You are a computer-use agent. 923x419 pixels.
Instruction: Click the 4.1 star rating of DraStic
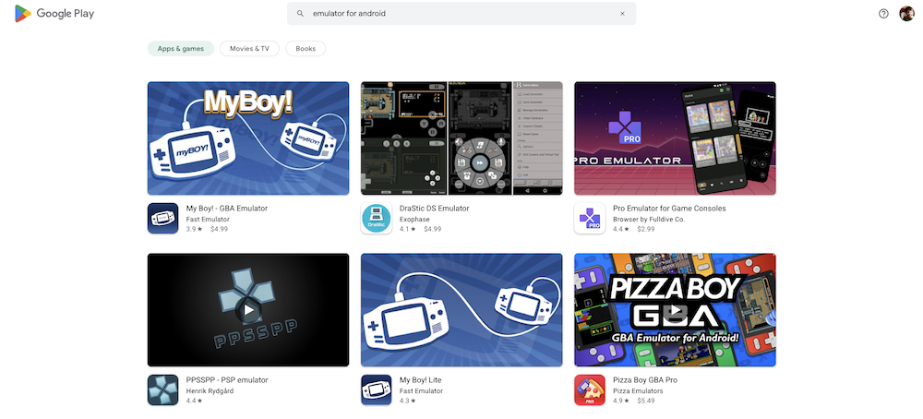click(x=407, y=229)
